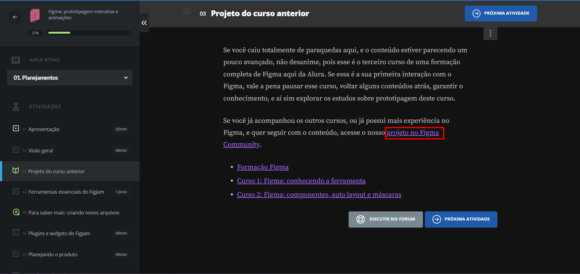Viewport: 580px width, 274px height.
Task: Open the three-dot options menu
Action: 490,33
